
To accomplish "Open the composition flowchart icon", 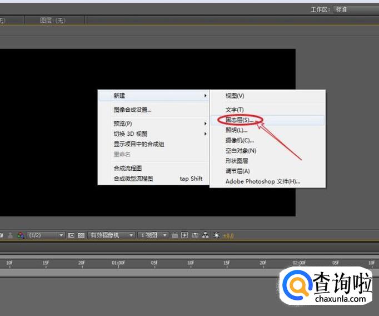I will click(206, 235).
